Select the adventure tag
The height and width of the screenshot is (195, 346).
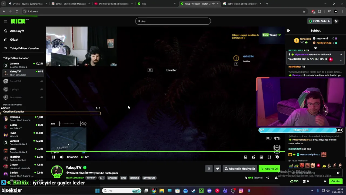[x=149, y=178]
